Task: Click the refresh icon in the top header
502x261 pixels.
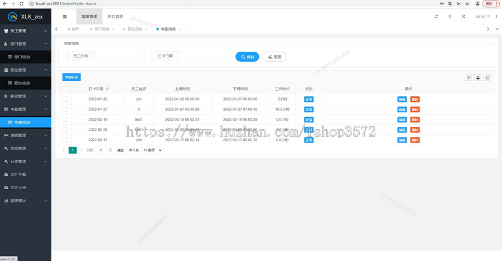Action: pyautogui.click(x=436, y=17)
